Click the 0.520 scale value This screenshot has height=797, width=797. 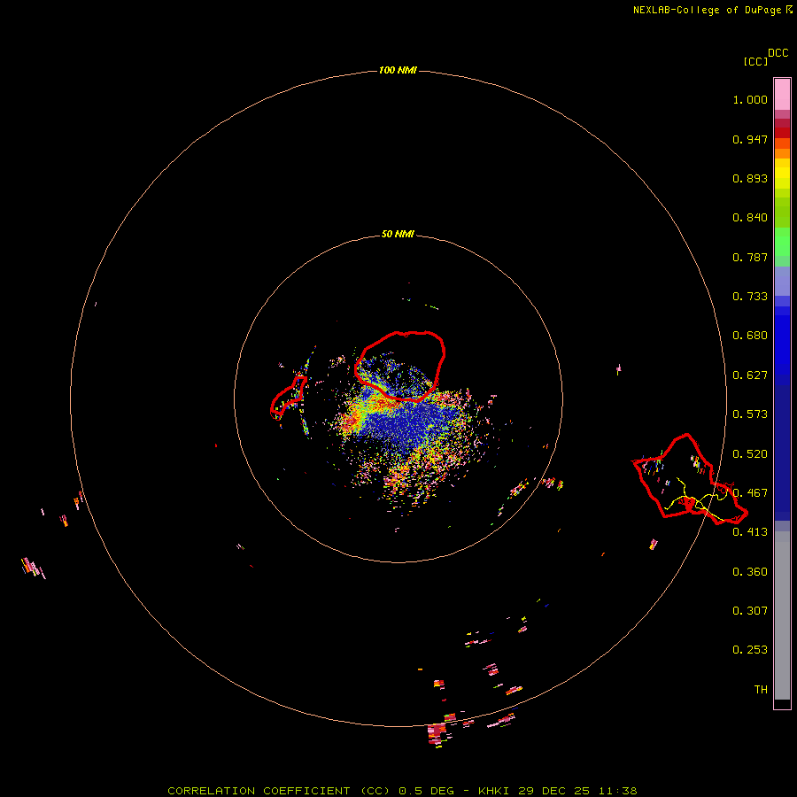(x=750, y=454)
